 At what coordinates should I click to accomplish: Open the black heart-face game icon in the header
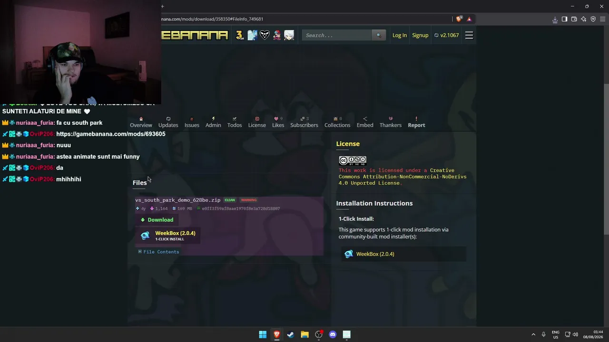(265, 35)
